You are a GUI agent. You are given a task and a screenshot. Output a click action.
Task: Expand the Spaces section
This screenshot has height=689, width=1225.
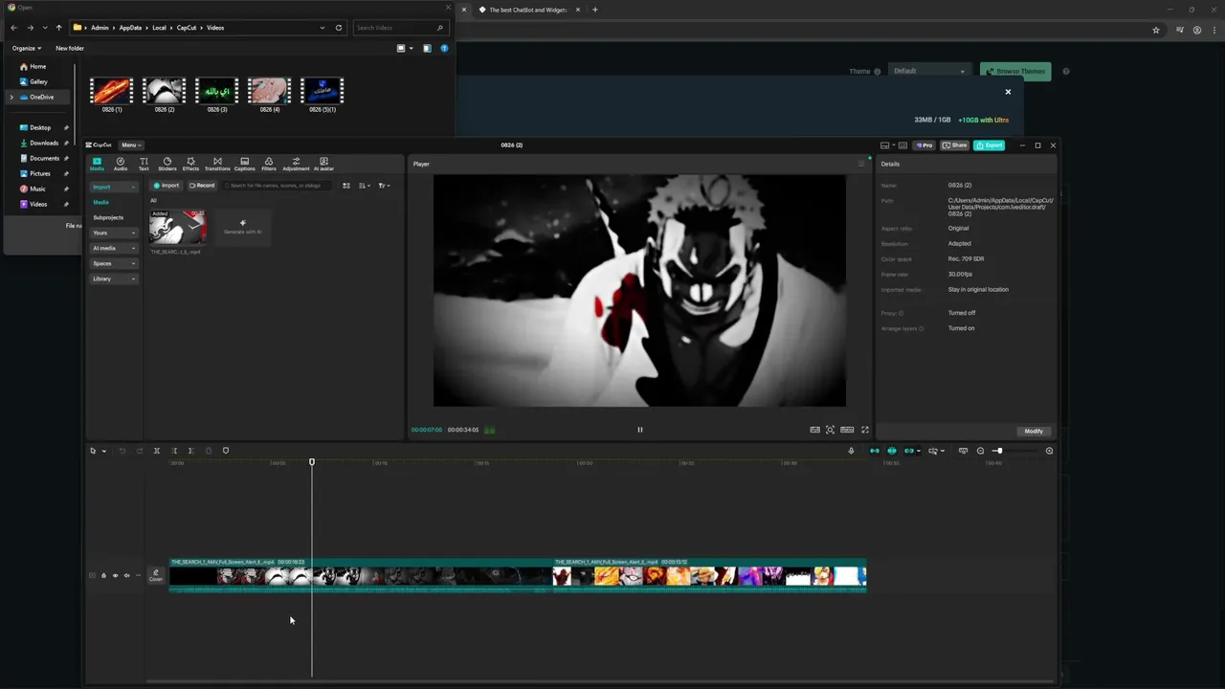click(x=114, y=263)
